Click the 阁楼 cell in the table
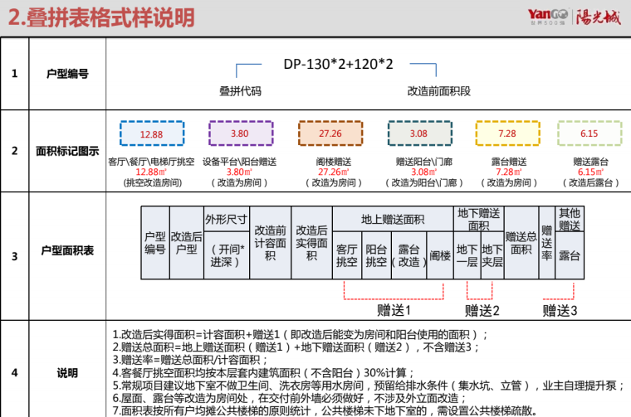This screenshot has height=417, width=631. [439, 255]
